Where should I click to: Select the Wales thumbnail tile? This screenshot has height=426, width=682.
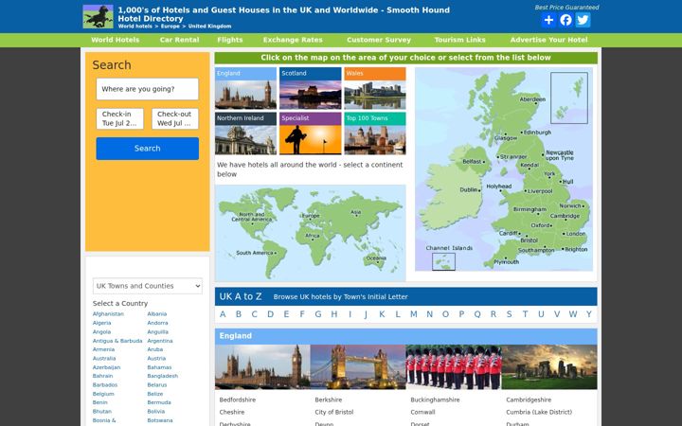pyautogui.click(x=375, y=88)
